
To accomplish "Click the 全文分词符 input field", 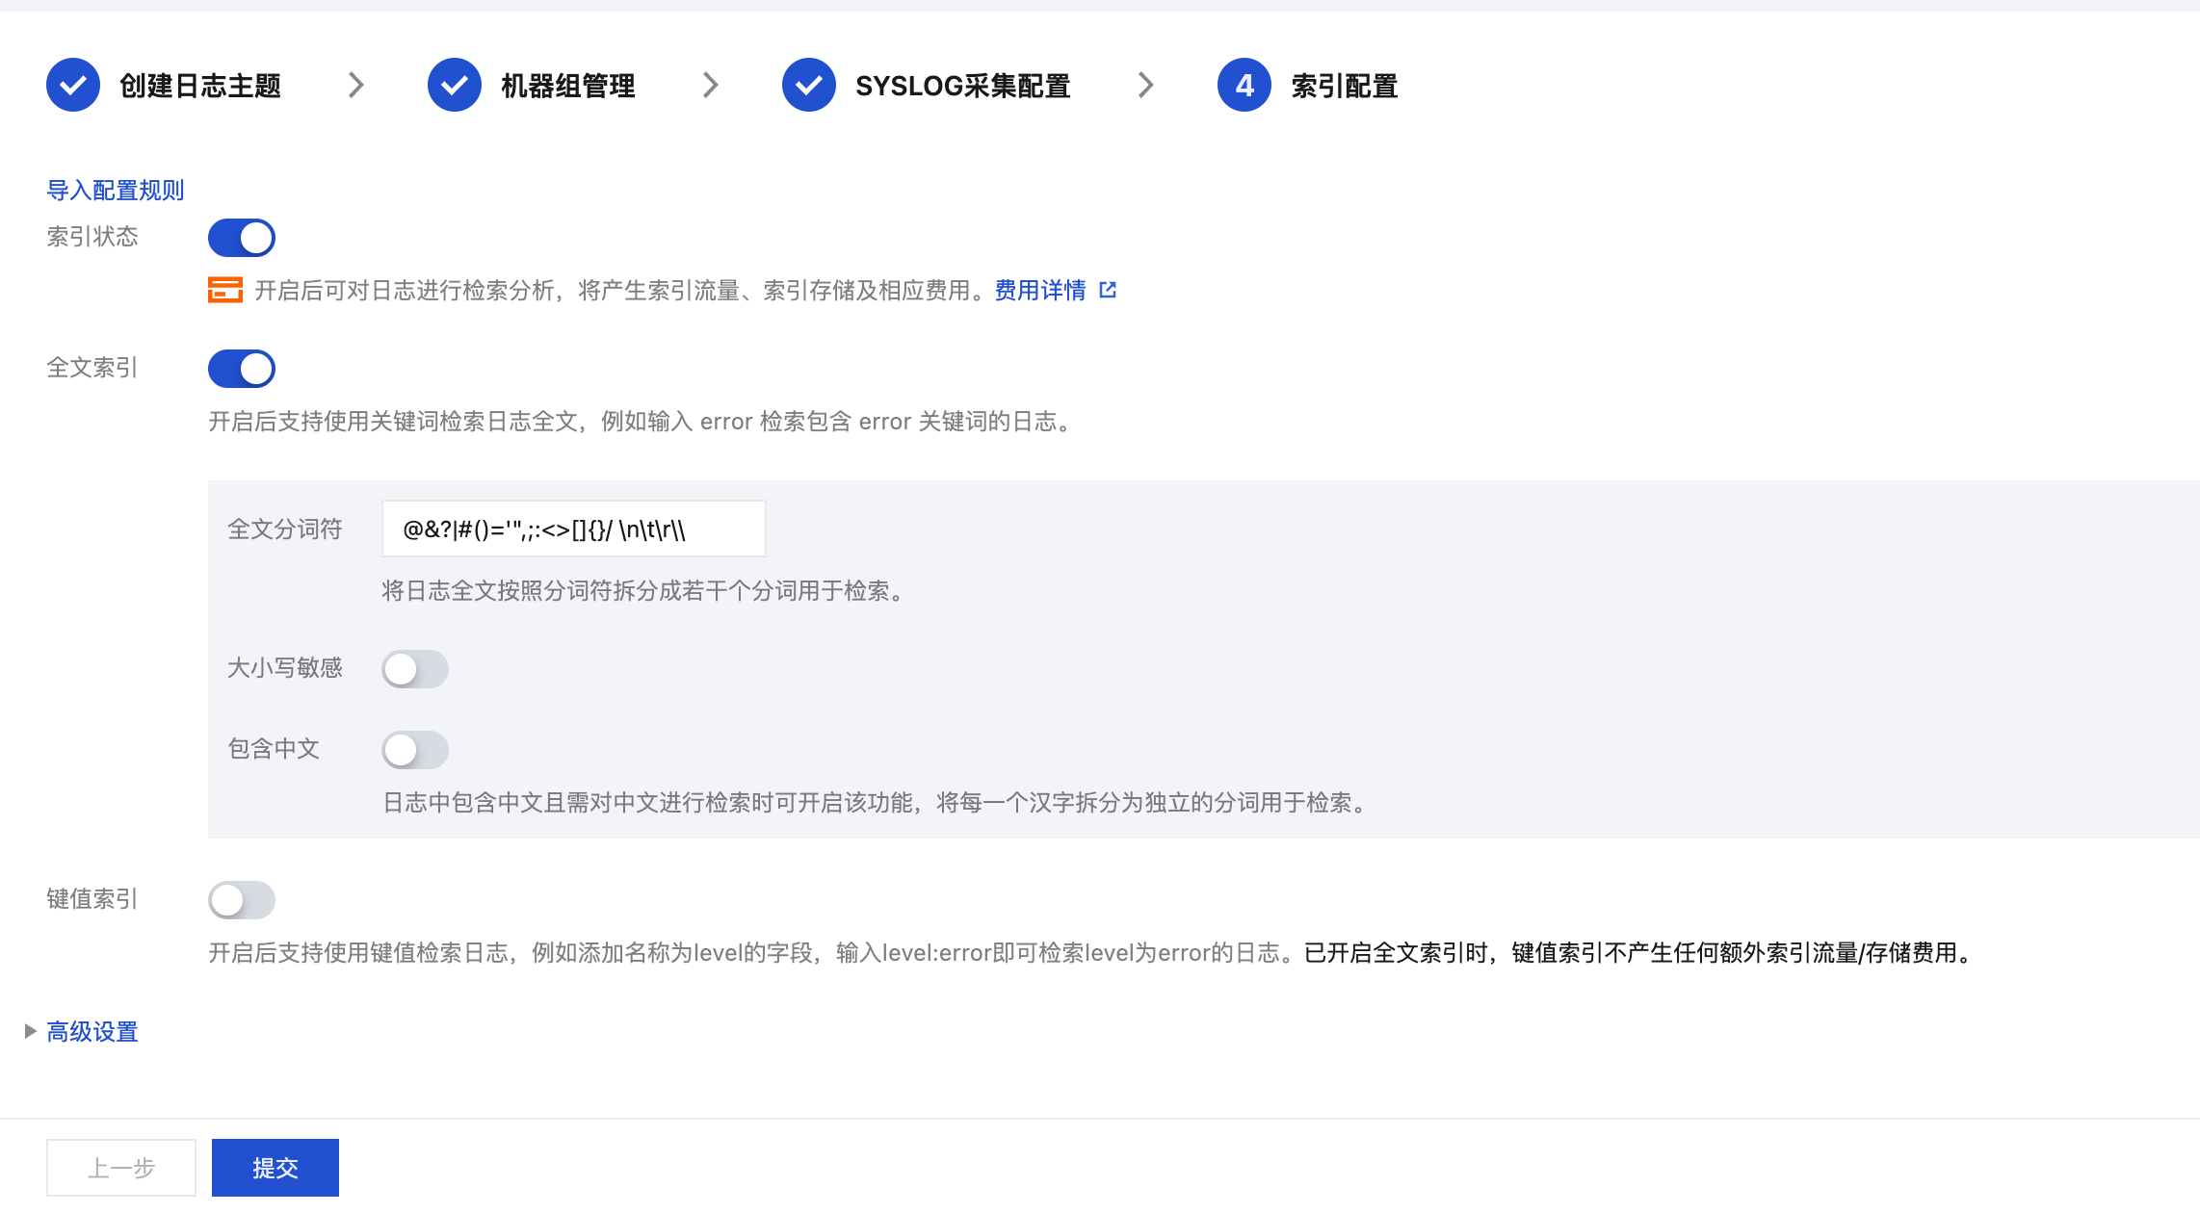I will click(573, 529).
